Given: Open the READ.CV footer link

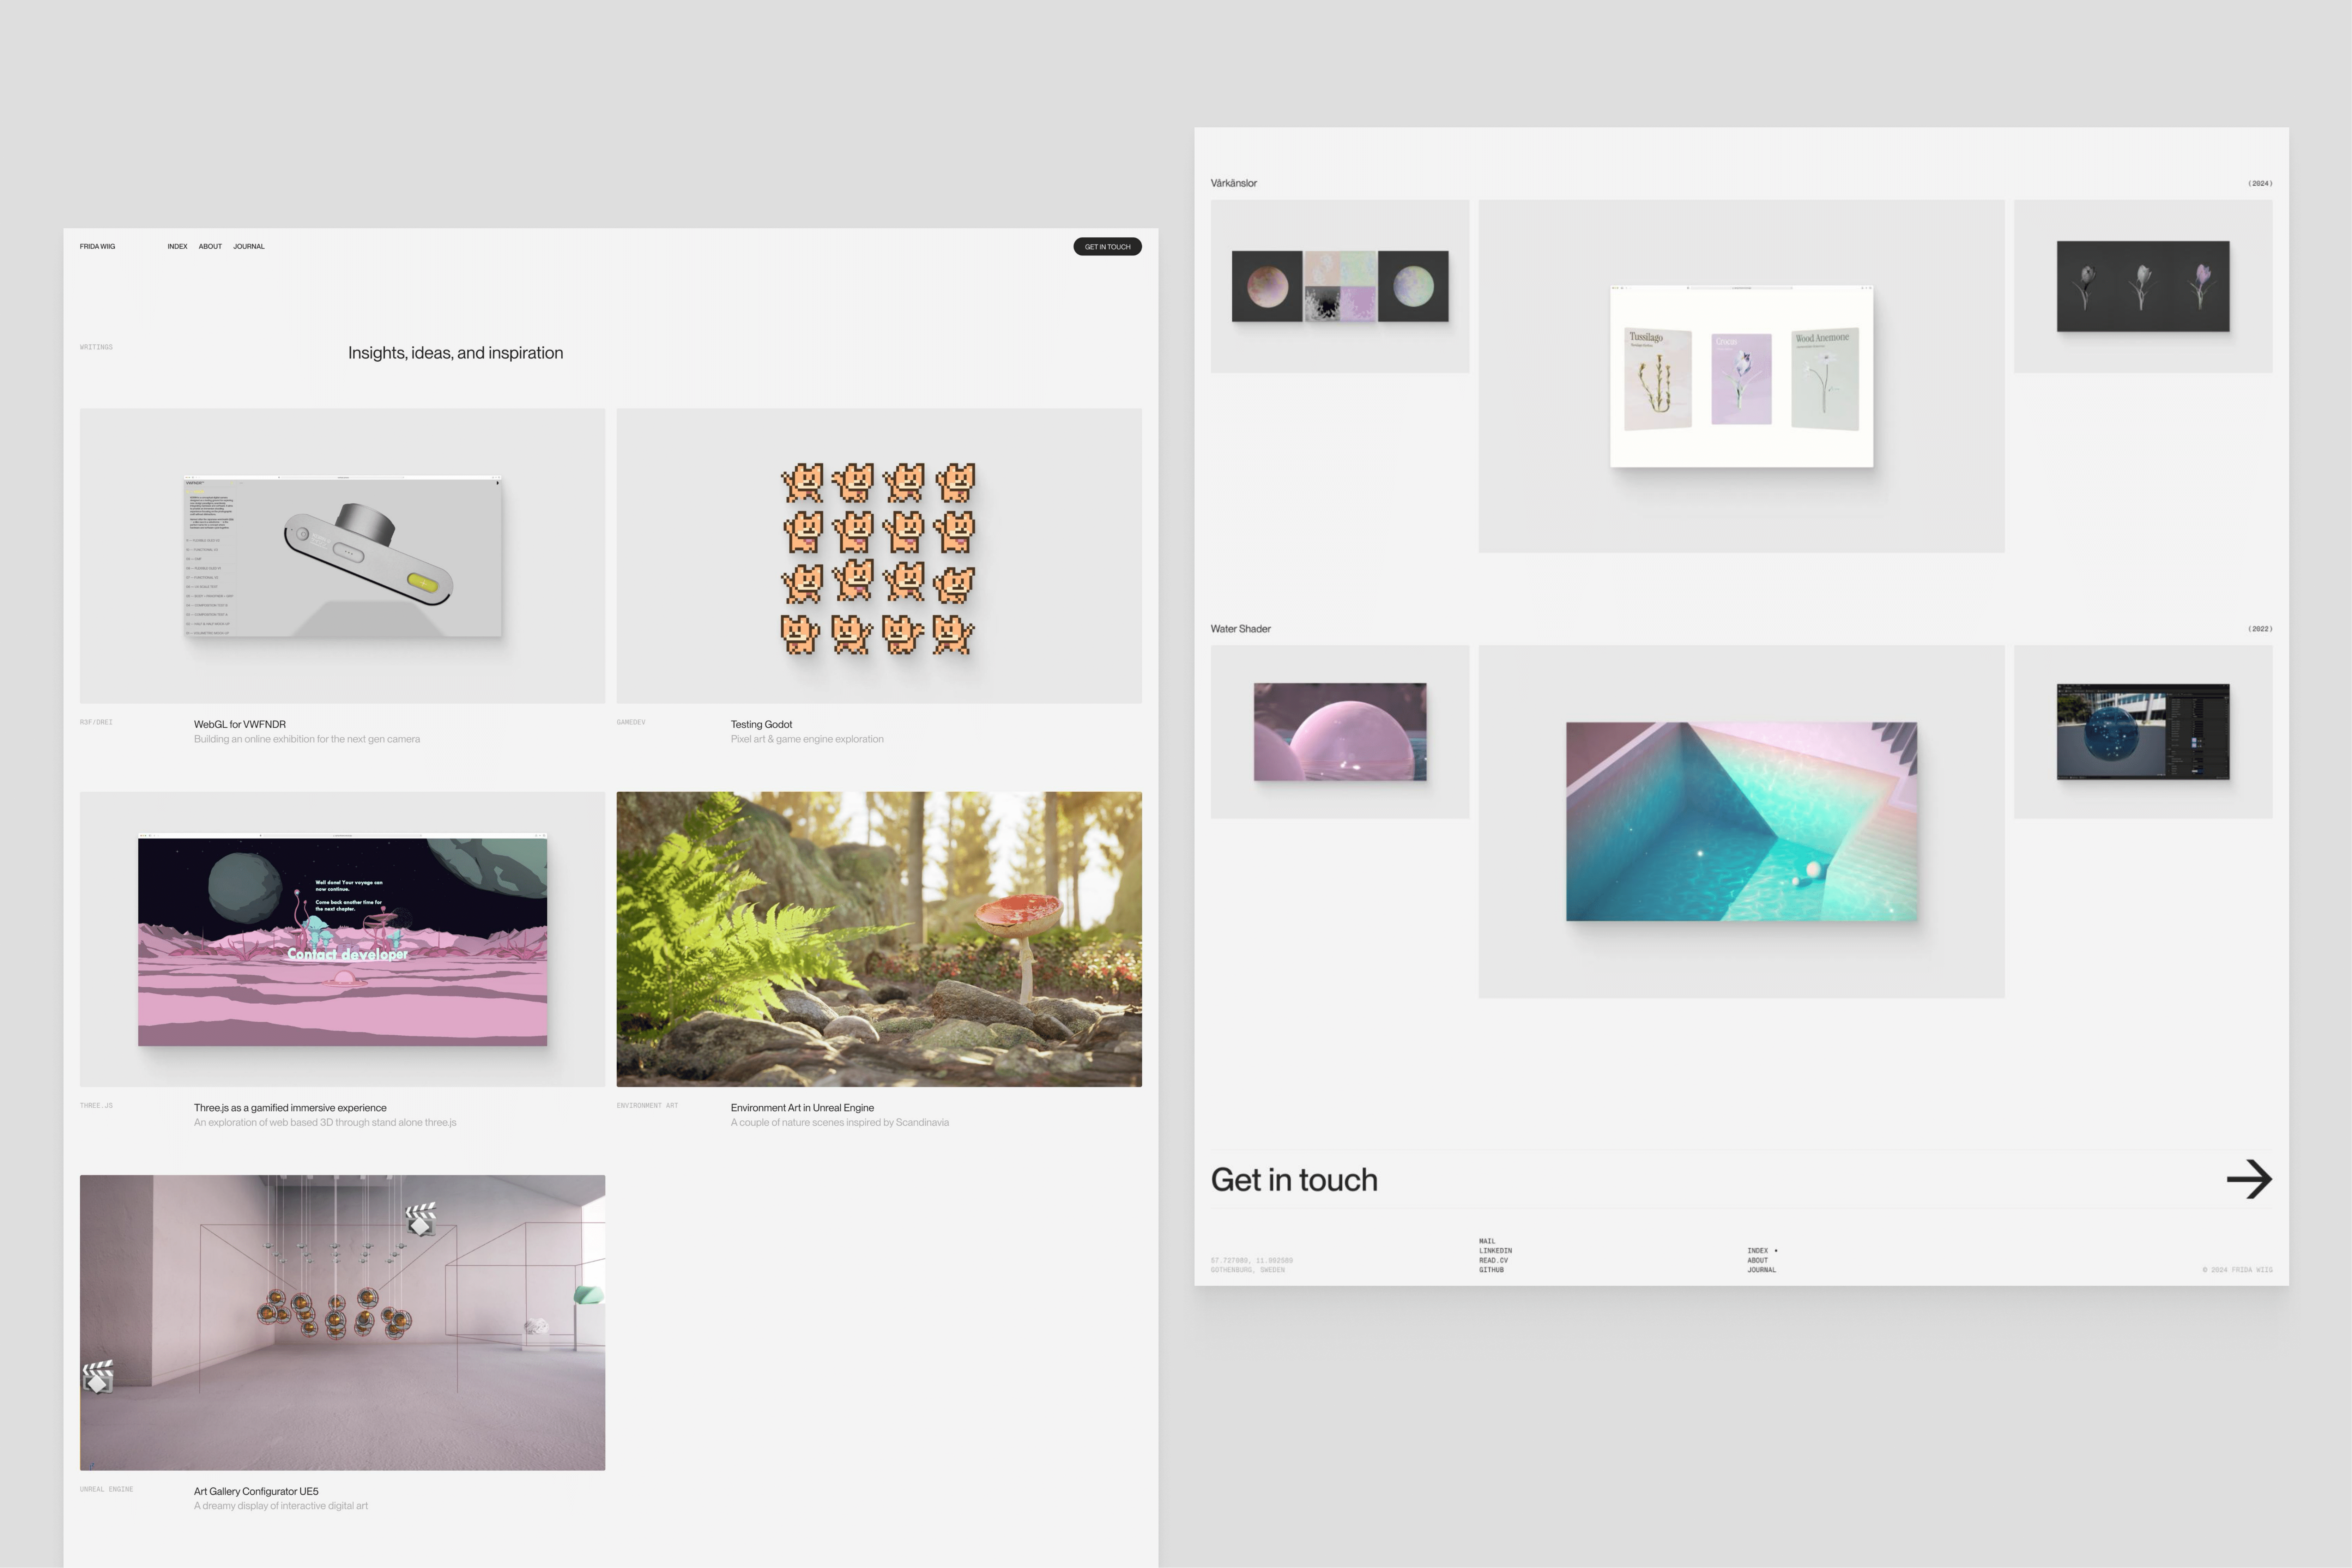Looking at the screenshot, I should pos(1493,1260).
